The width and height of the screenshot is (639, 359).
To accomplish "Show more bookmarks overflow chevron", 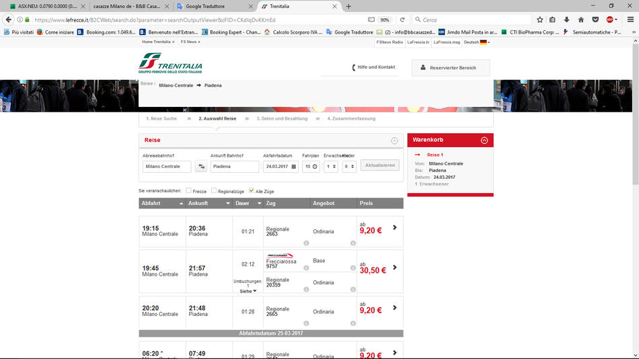I will tap(634, 32).
